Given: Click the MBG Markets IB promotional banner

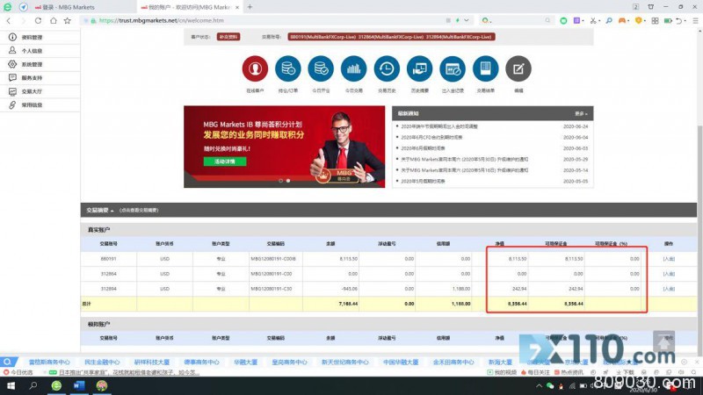Looking at the screenshot, I should [284, 147].
